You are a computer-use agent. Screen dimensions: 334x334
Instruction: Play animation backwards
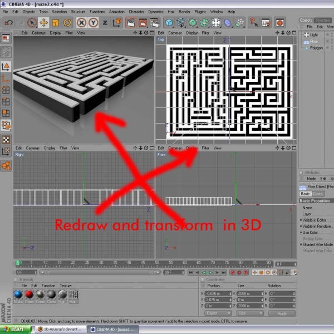coord(204,272)
